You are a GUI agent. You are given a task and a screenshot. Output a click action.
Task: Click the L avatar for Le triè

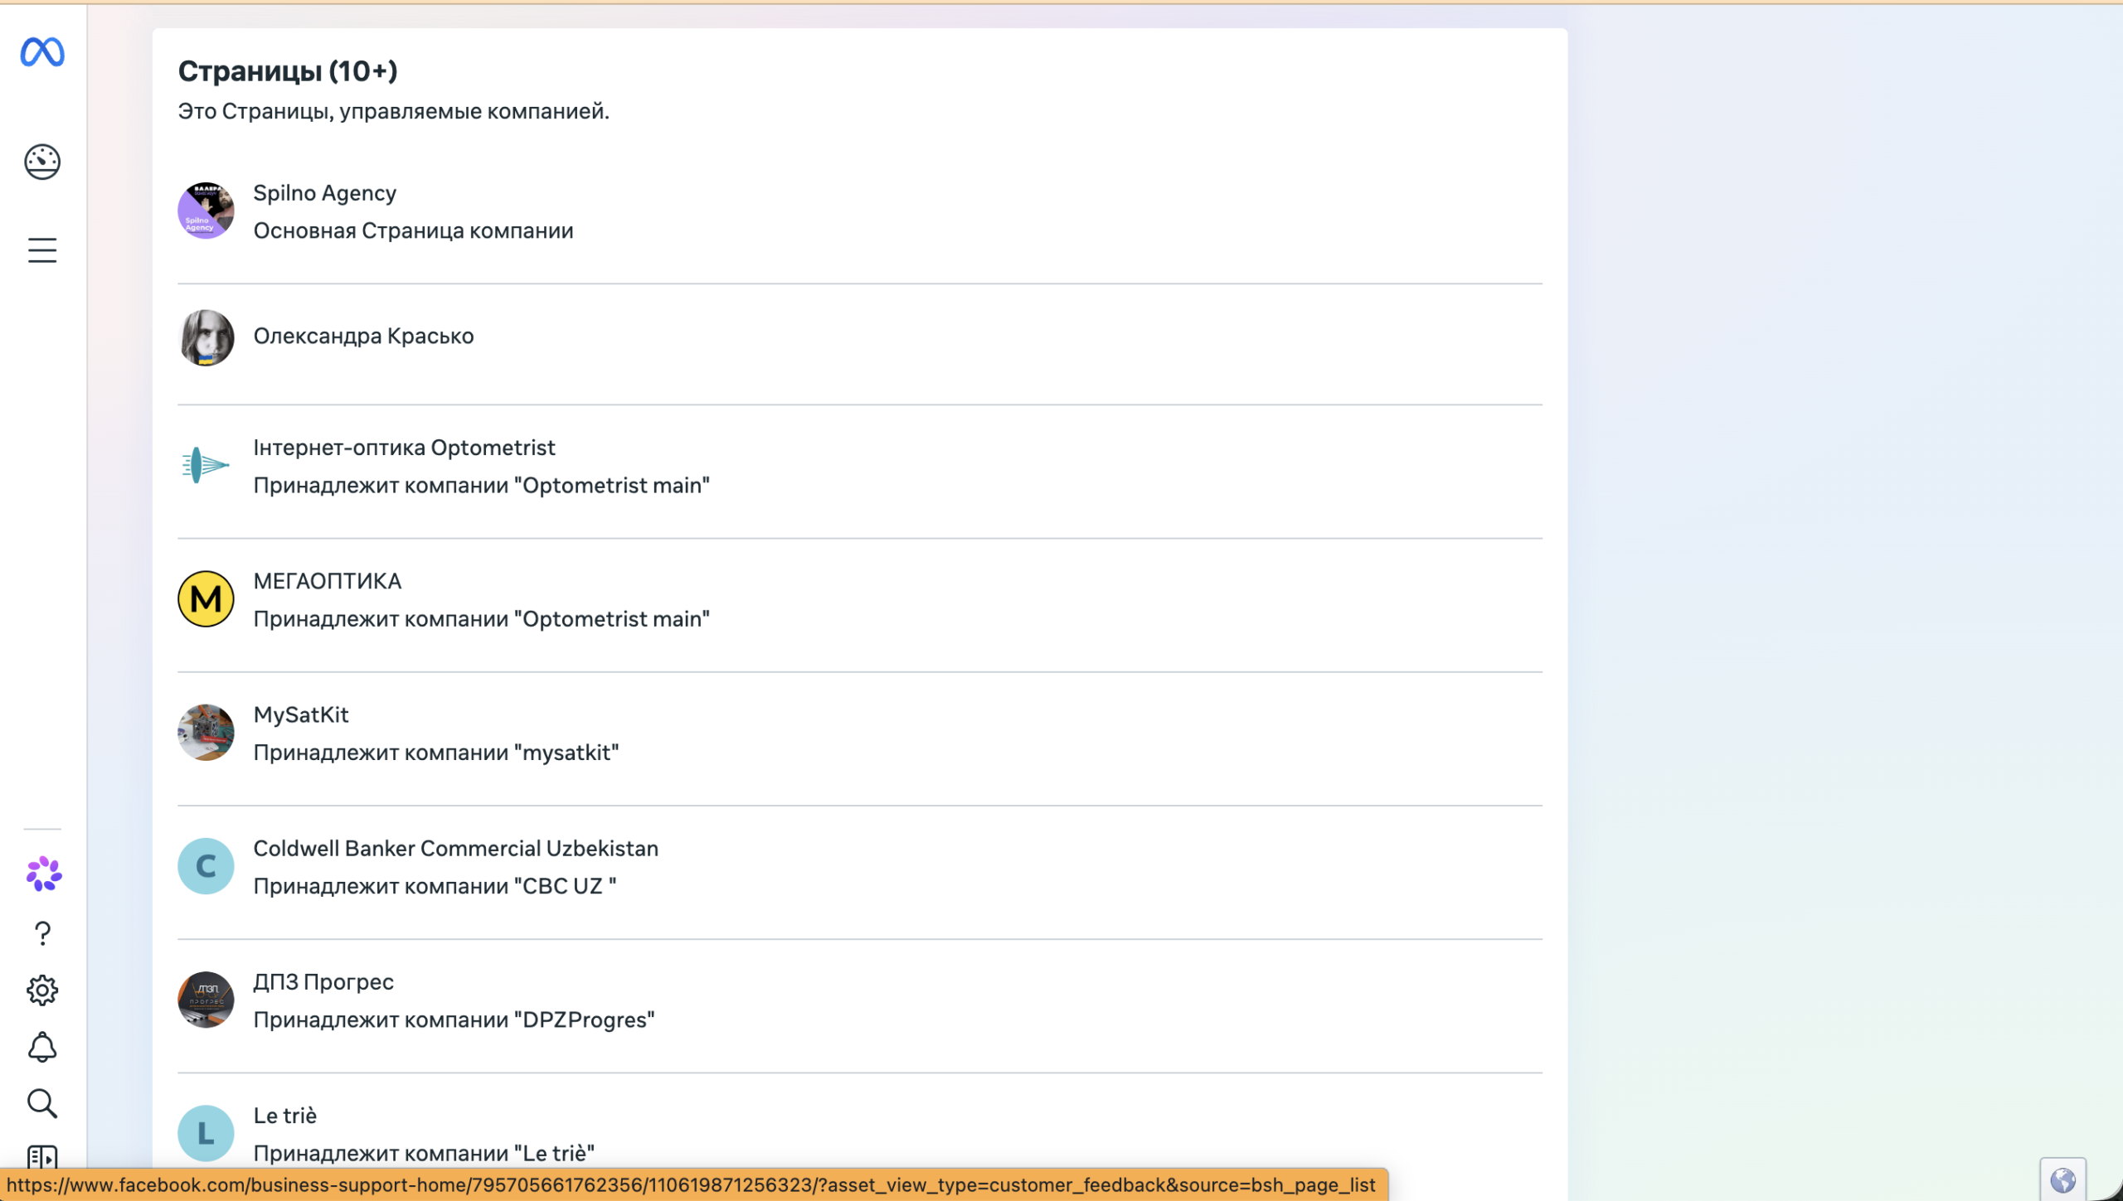[x=206, y=1133]
